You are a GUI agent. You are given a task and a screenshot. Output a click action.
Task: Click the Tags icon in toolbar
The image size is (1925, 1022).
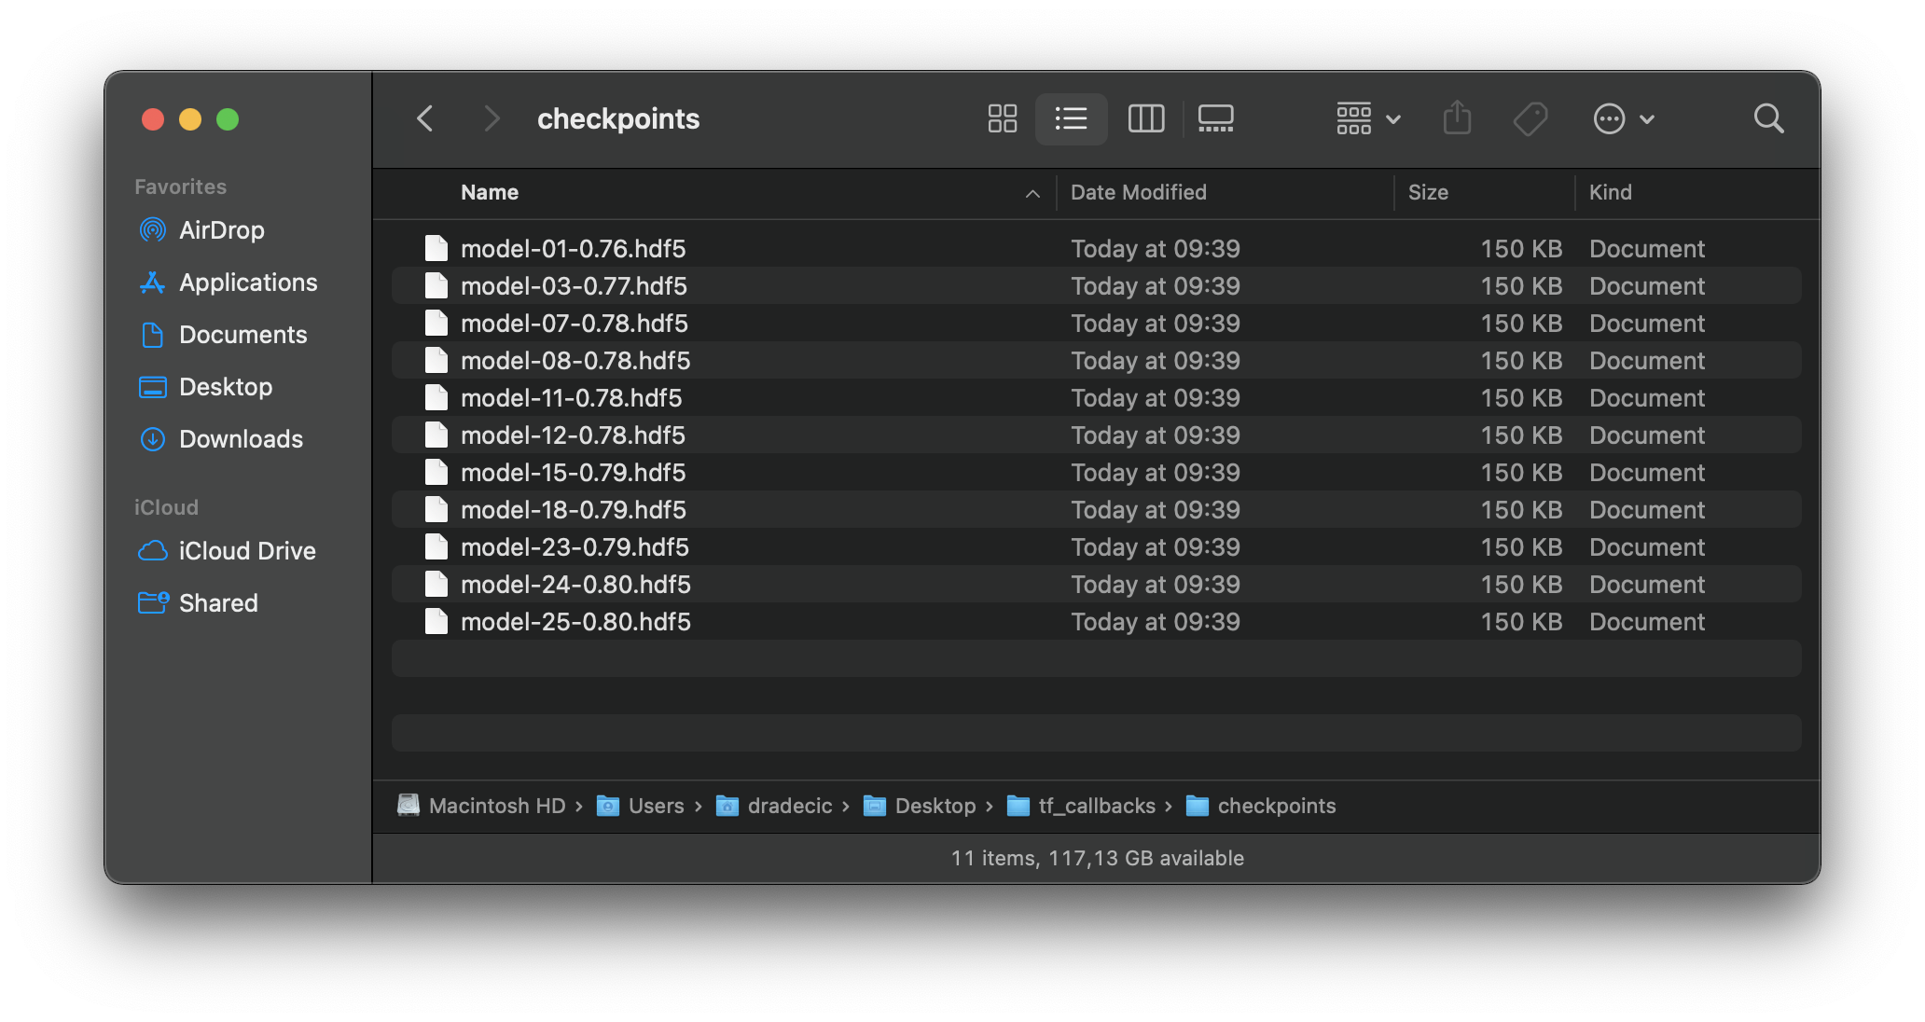pyautogui.click(x=1530, y=118)
